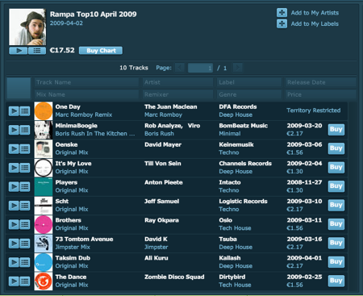This screenshot has height=296, width=363.
Task: Queue the track Taksim Dub
Action: pos(25,262)
